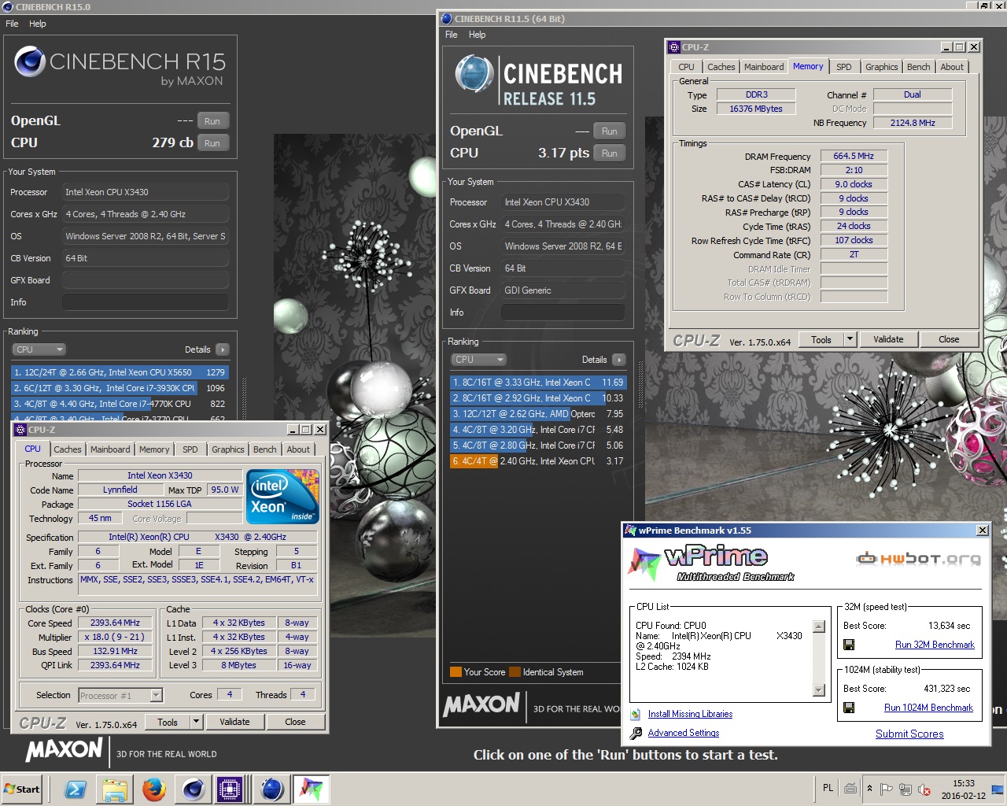Open the Tools dropdown arrow in Memory CPU-Z window
The image size is (1007, 806).
tap(850, 339)
